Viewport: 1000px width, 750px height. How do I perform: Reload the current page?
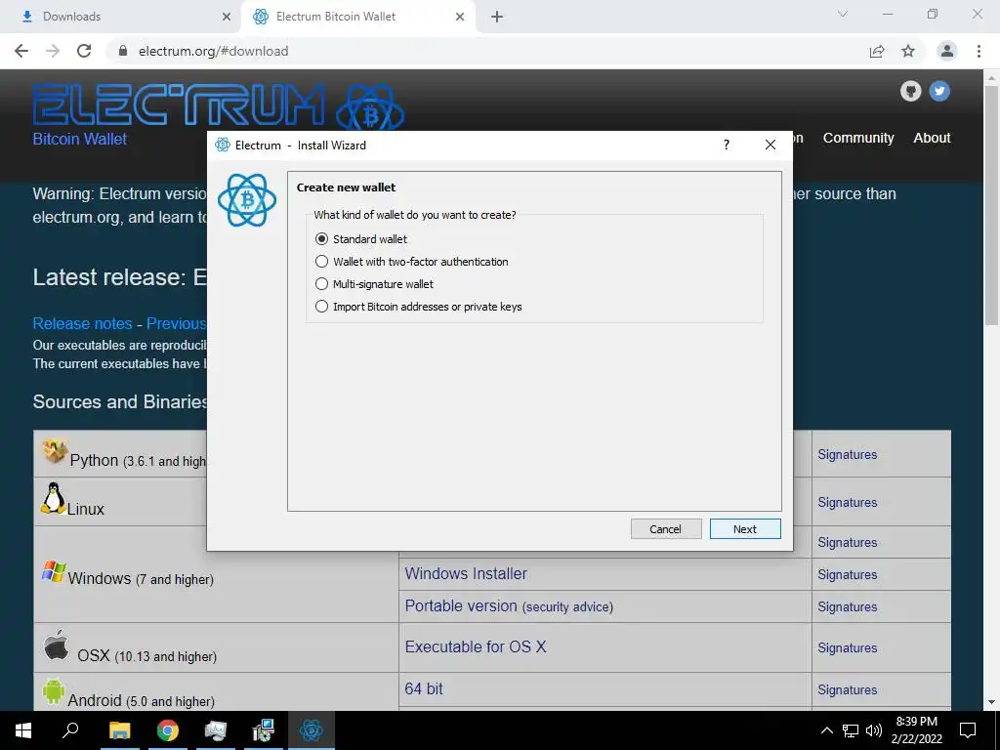point(84,51)
